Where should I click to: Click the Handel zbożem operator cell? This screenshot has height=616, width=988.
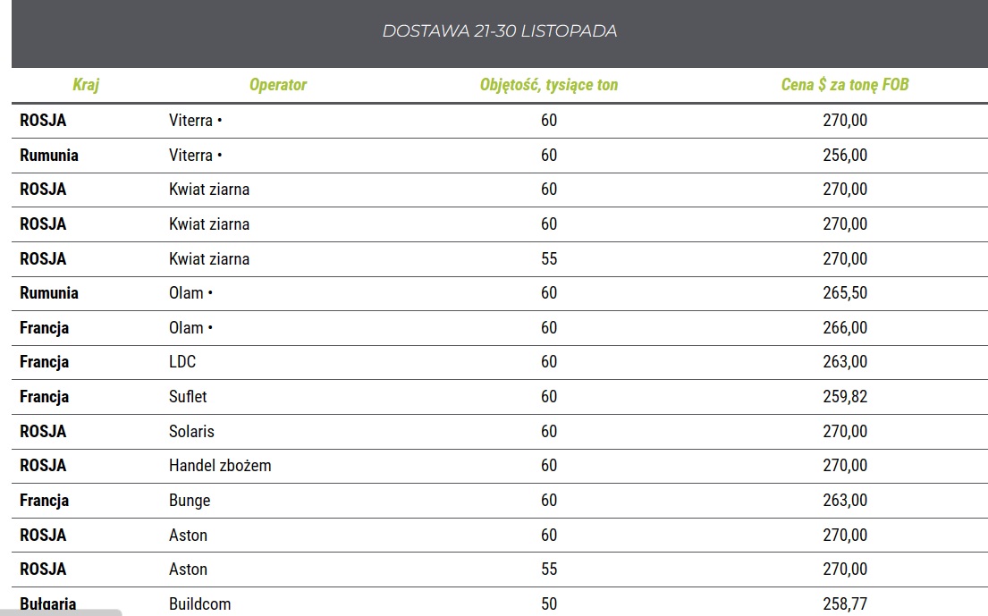220,466
